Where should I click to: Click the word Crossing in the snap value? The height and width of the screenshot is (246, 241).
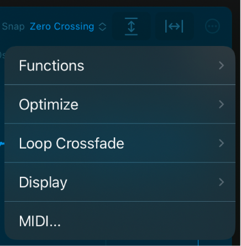74,27
